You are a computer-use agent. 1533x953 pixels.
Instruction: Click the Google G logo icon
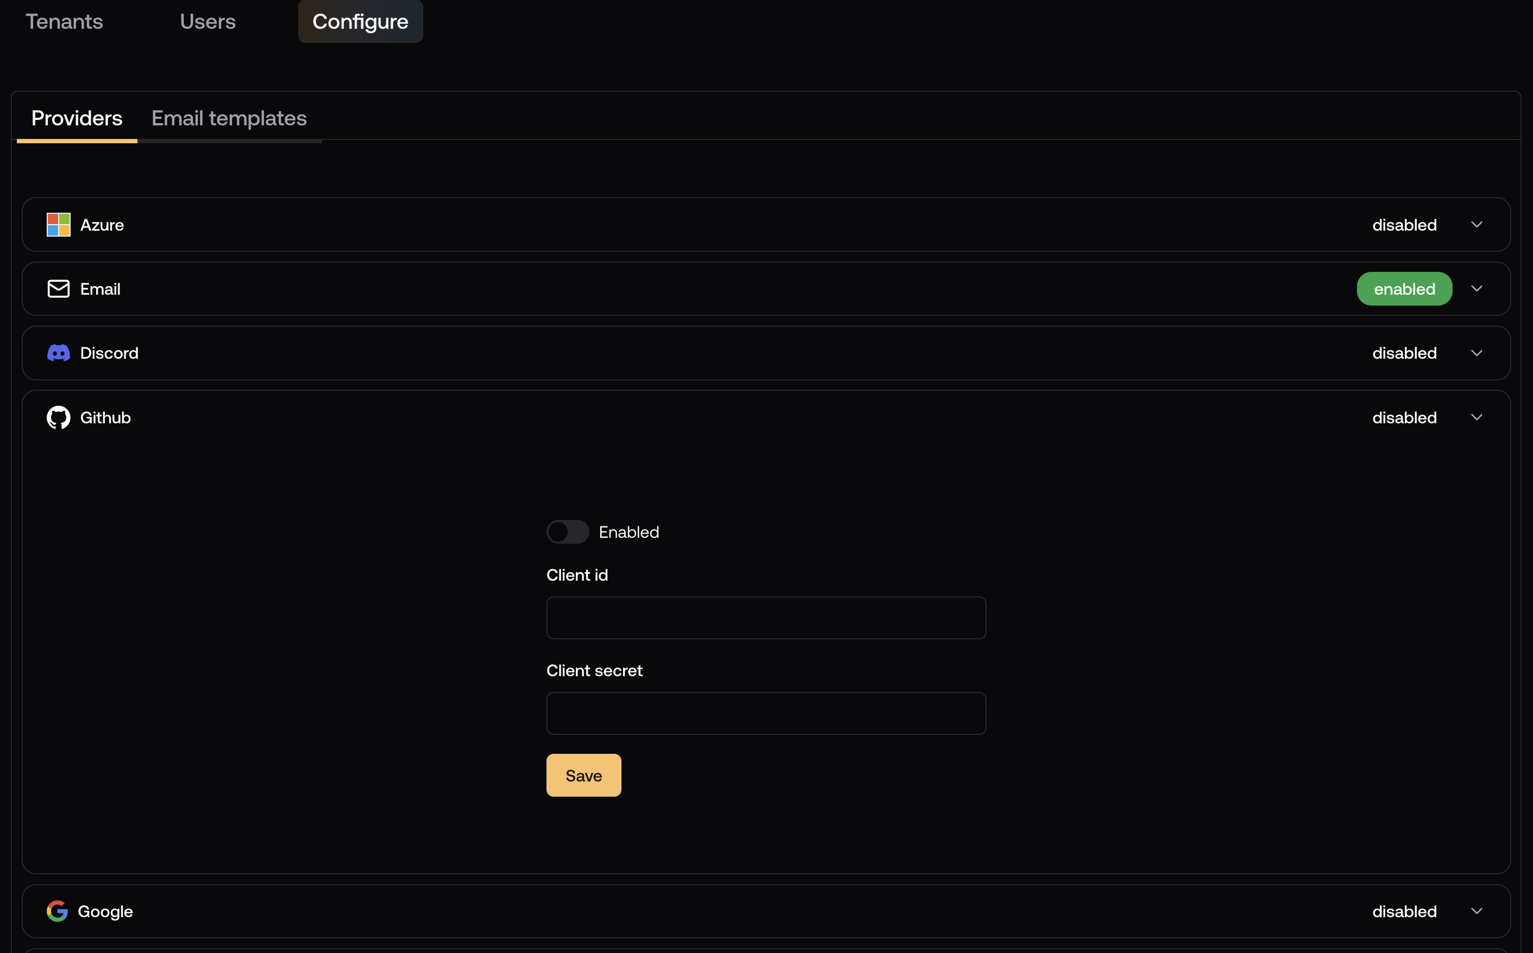point(58,911)
